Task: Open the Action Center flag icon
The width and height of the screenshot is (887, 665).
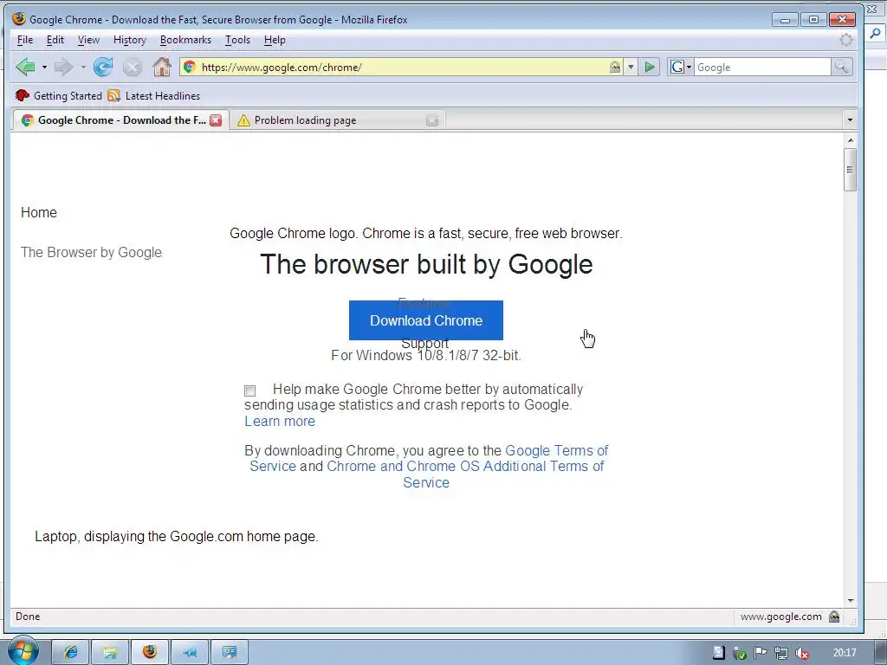Action: click(x=761, y=653)
